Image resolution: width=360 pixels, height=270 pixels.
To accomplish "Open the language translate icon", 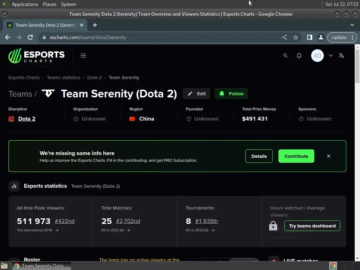I will (x=341, y=56).
